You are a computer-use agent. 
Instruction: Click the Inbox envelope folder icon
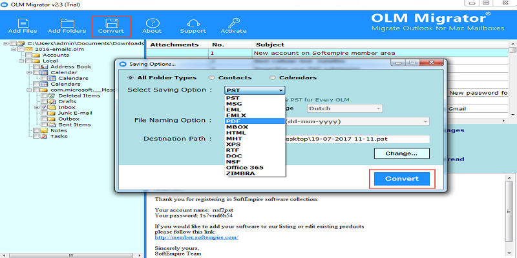click(x=52, y=107)
